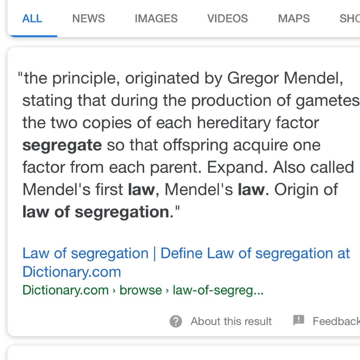This screenshot has height=360, width=360.
Task: Click the bold word 'segregate' in snippet
Action: pyautogui.click(x=62, y=145)
